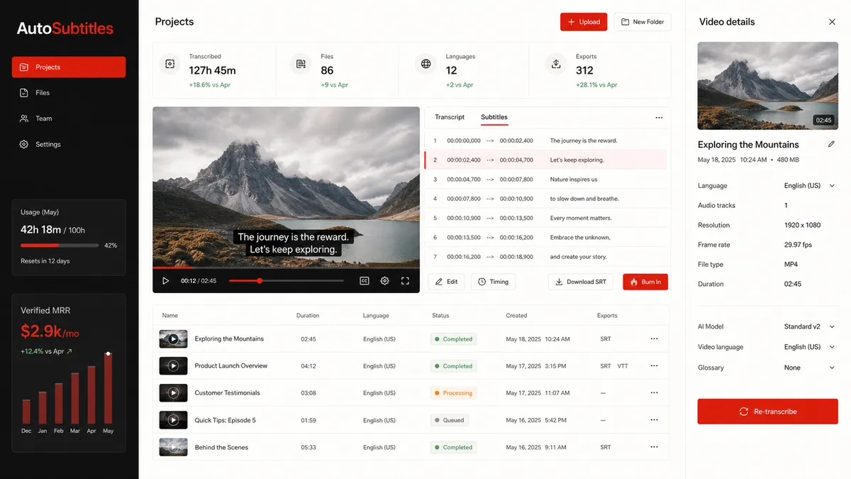Viewport: 851px width, 479px height.
Task: Click the Behind the Scenes thumbnail
Action: 173,448
